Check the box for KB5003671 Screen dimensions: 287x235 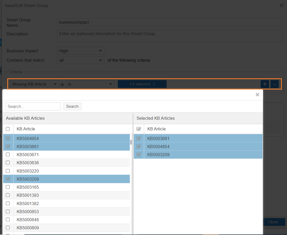(x=8, y=155)
